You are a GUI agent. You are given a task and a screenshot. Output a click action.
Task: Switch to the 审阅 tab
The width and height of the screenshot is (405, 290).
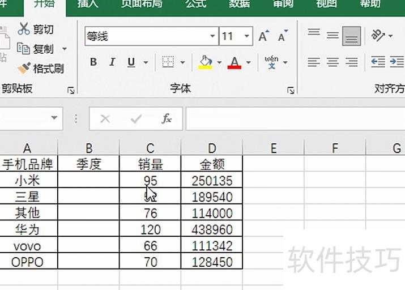(x=283, y=4)
